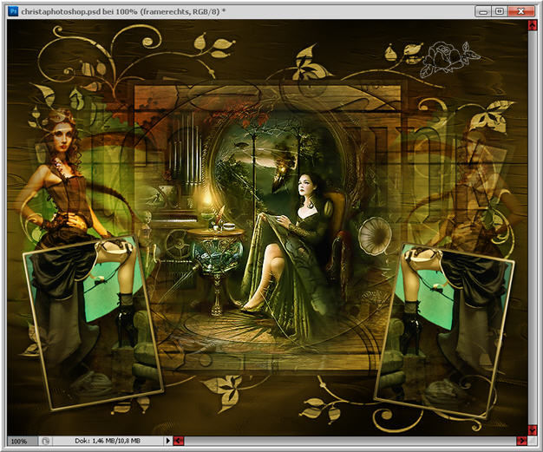Minimize the document window
This screenshot has height=452, width=543.
[x=483, y=11]
